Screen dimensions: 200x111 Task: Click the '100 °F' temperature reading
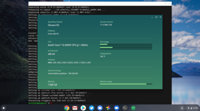pos(102,57)
